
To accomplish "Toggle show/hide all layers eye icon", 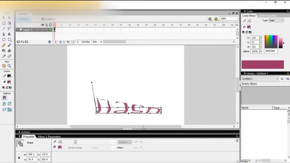I will click(x=42, y=25).
